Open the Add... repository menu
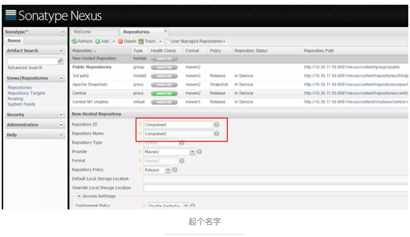 click(x=105, y=42)
